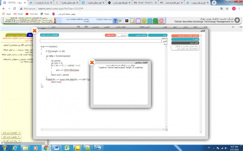
Task: Close the validation error popup
Action: click(92, 62)
